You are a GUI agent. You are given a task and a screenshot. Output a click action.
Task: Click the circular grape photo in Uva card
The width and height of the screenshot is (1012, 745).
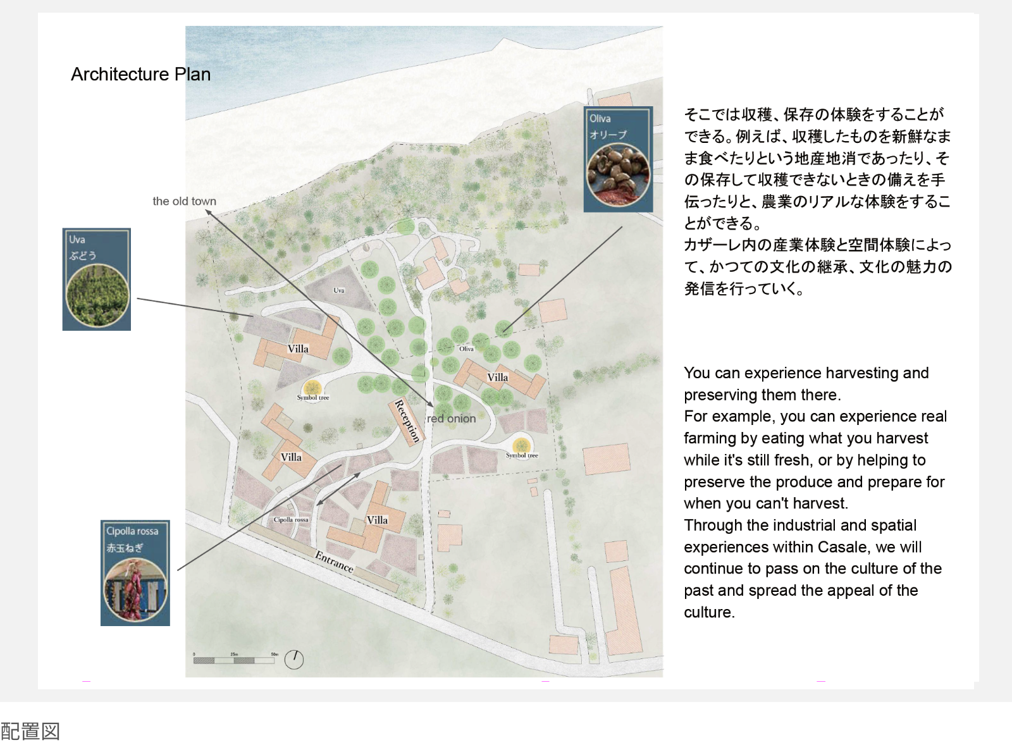click(x=97, y=295)
